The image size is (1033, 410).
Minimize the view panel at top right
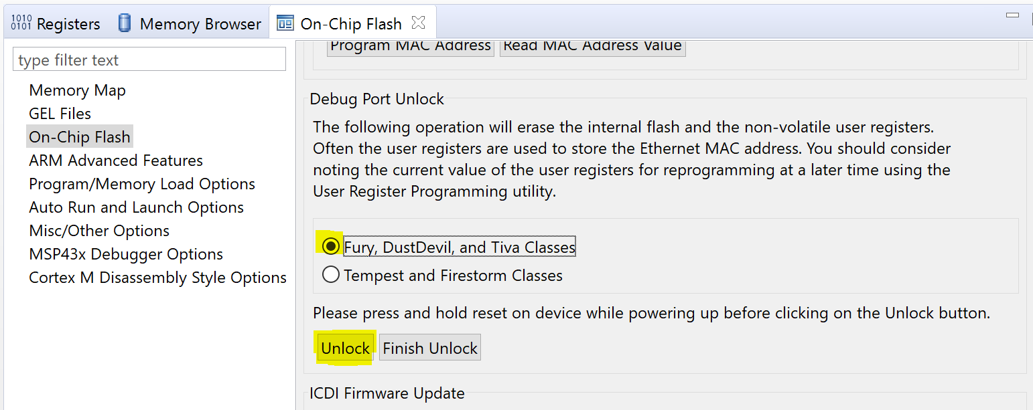coord(1013,15)
